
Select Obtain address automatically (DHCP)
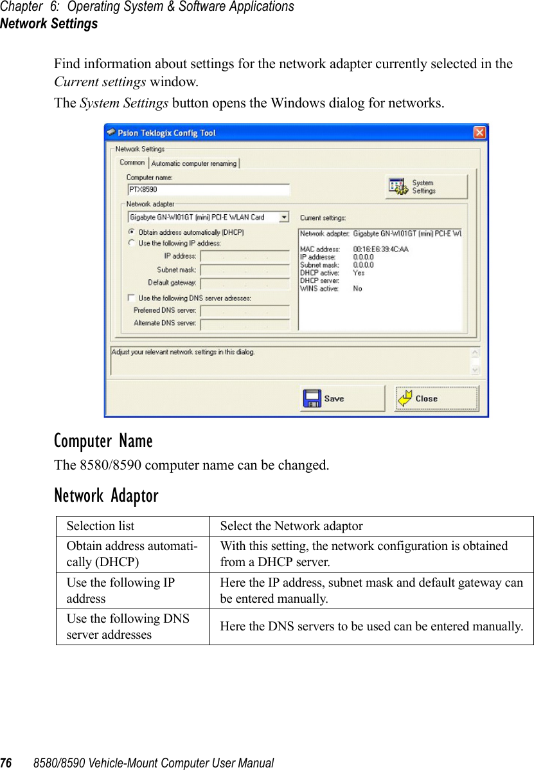tap(132, 232)
